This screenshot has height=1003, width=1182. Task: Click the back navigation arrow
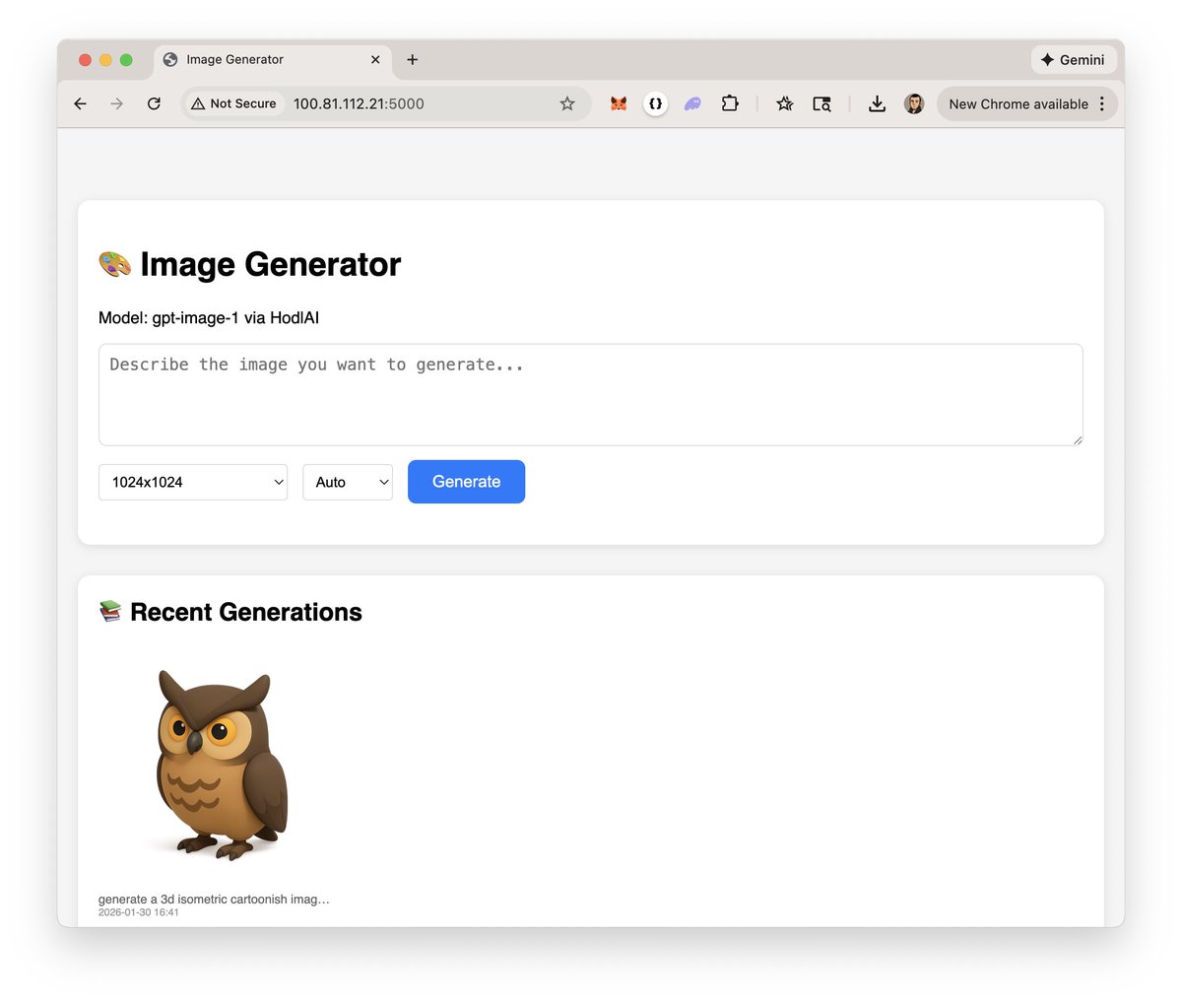pos(80,103)
